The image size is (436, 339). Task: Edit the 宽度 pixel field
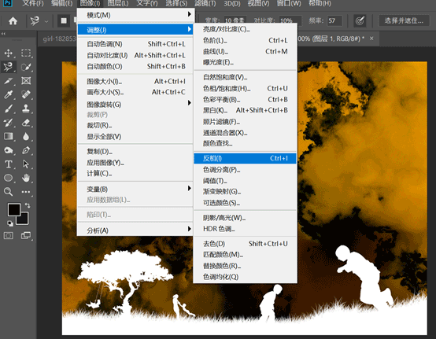coord(235,20)
